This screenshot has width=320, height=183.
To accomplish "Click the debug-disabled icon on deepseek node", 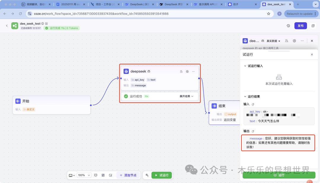I will 181,71.
